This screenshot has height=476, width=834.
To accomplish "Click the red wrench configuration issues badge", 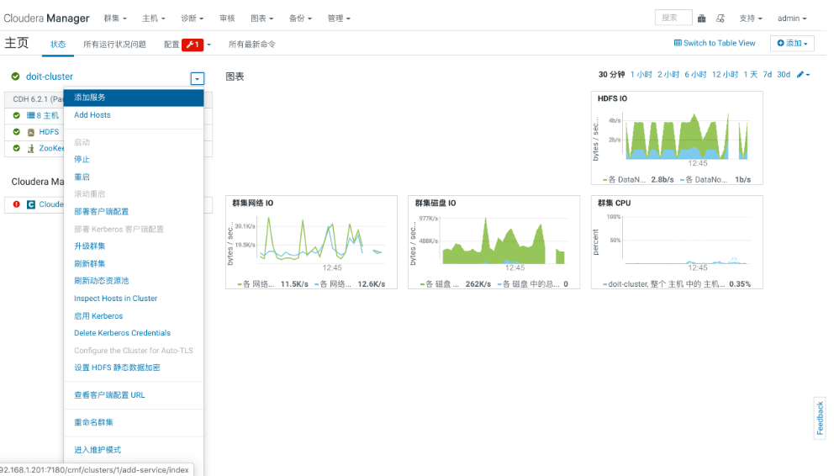I will tap(193, 45).
